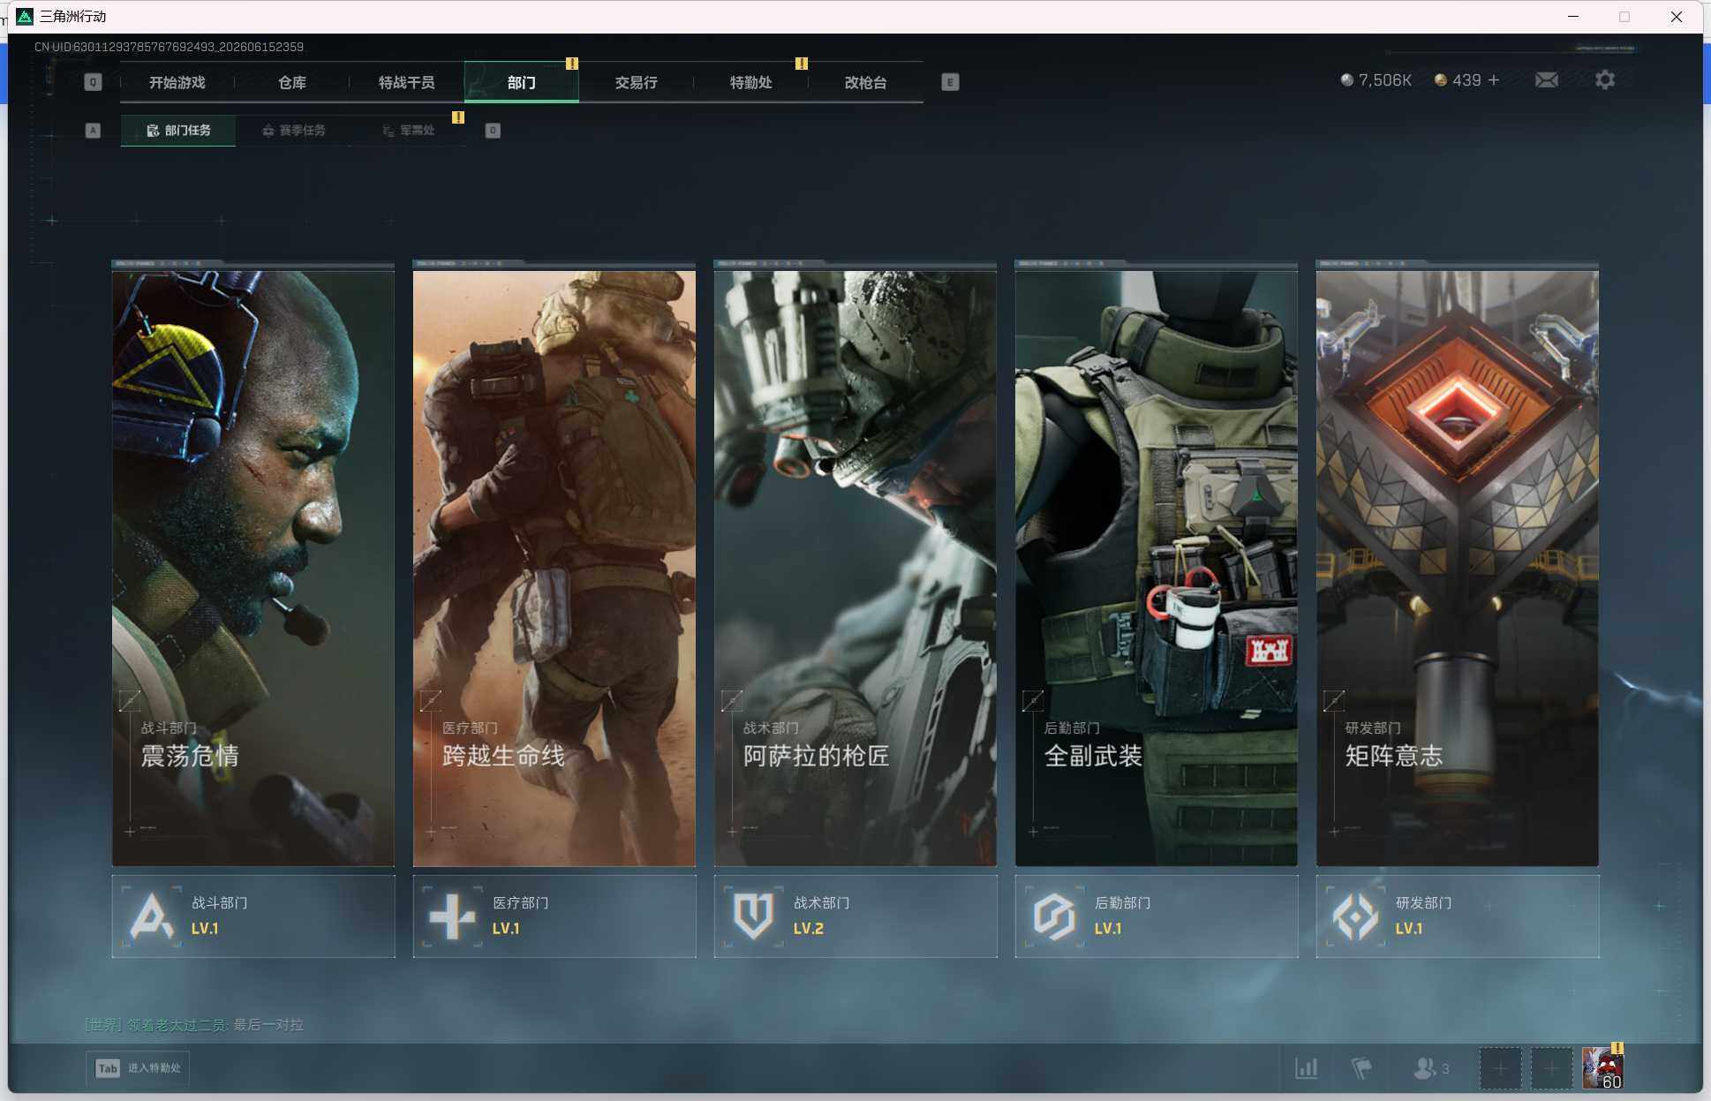This screenshot has width=1711, height=1101.
Task: Open the settings gear icon
Action: (x=1605, y=80)
